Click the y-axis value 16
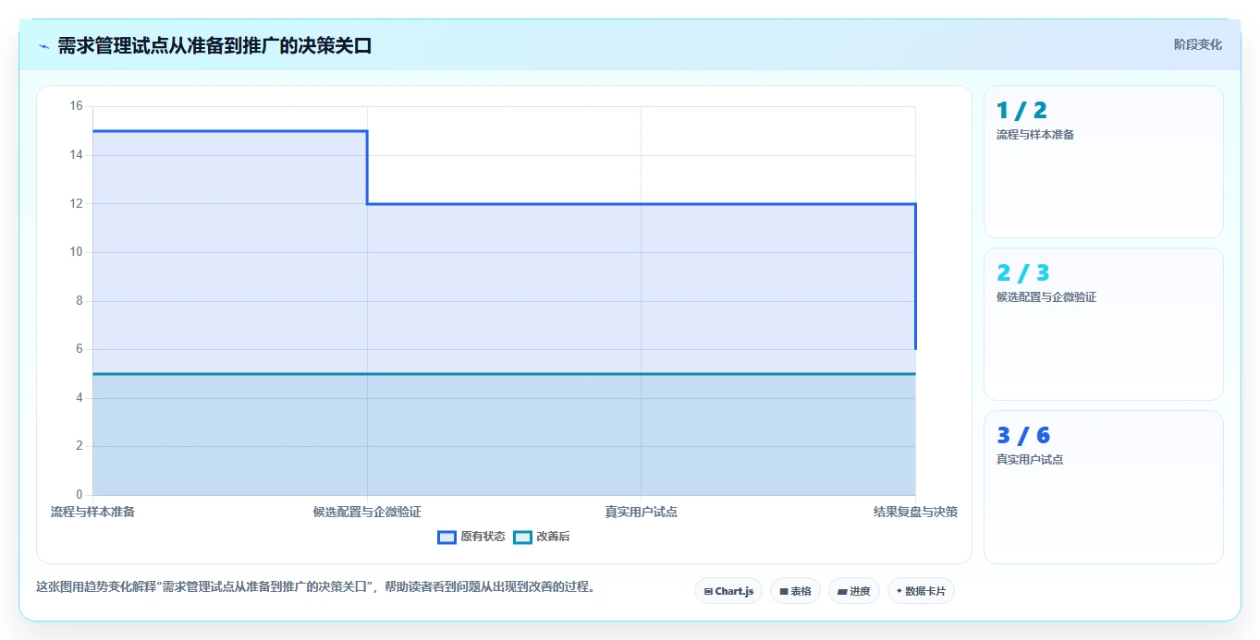The width and height of the screenshot is (1260, 640). 76,106
